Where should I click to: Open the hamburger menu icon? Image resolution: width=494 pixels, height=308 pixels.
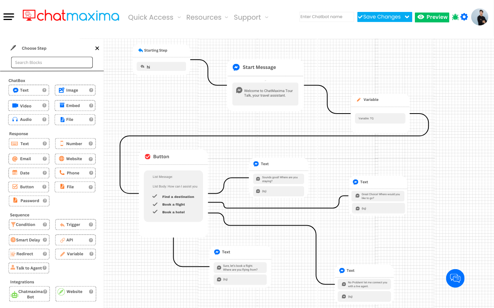(8, 17)
